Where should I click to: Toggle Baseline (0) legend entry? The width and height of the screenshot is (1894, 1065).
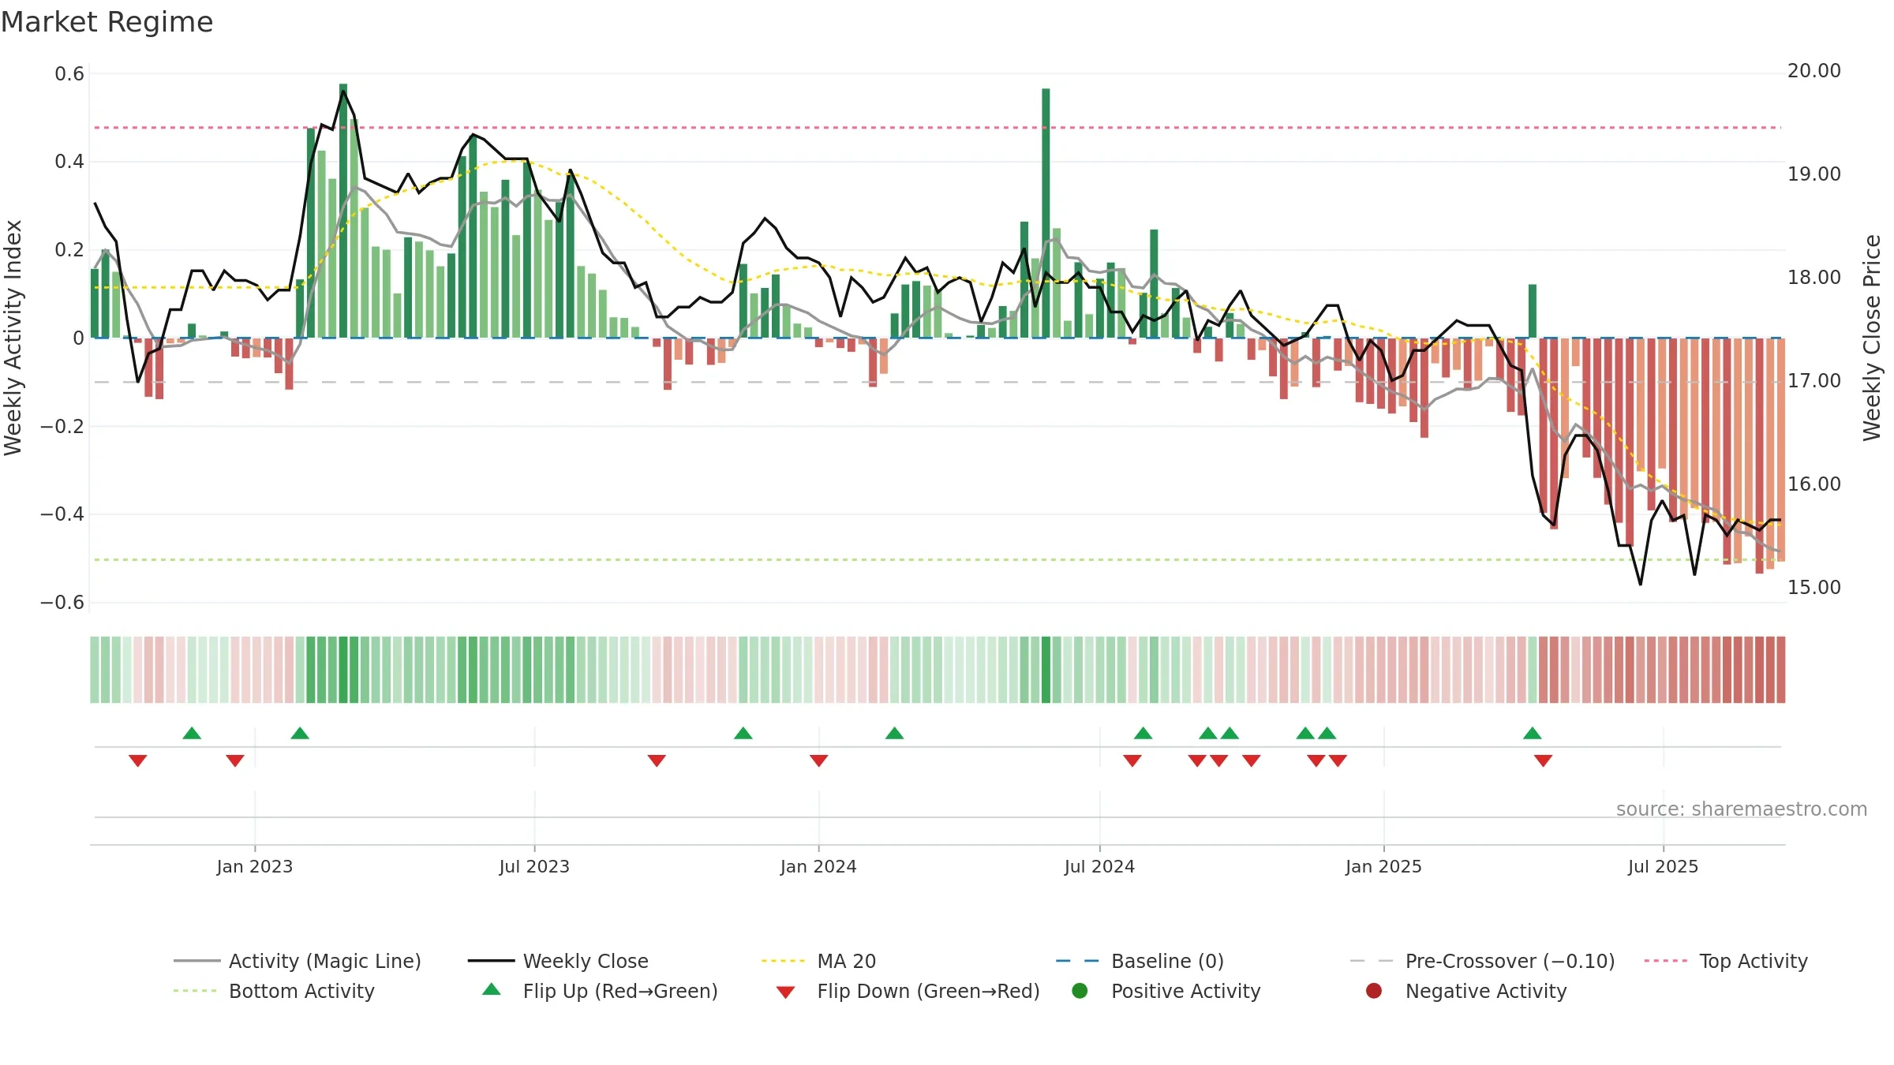pos(1140,961)
